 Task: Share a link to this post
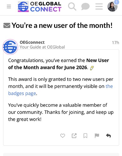coord(74,136)
